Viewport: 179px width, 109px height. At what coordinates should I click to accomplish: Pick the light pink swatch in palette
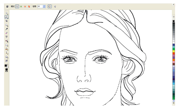(174, 62)
